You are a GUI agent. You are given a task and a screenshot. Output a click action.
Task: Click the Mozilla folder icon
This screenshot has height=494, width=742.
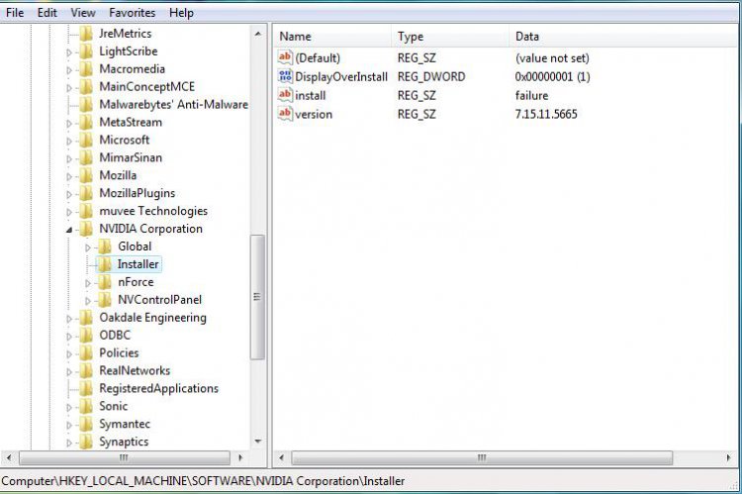point(86,175)
